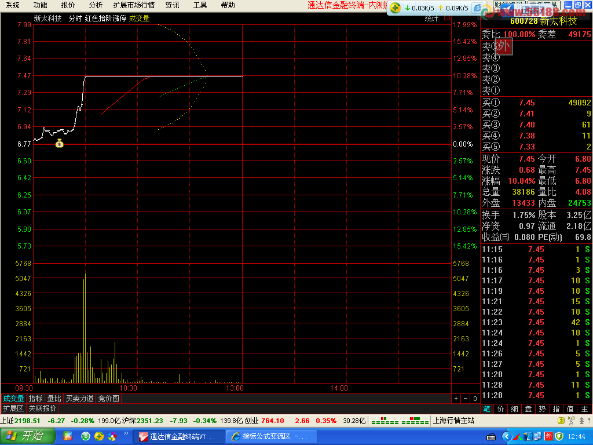This screenshot has height=445, width=593.
Task: Click the double-arrow icon in status bar
Action: point(581,421)
